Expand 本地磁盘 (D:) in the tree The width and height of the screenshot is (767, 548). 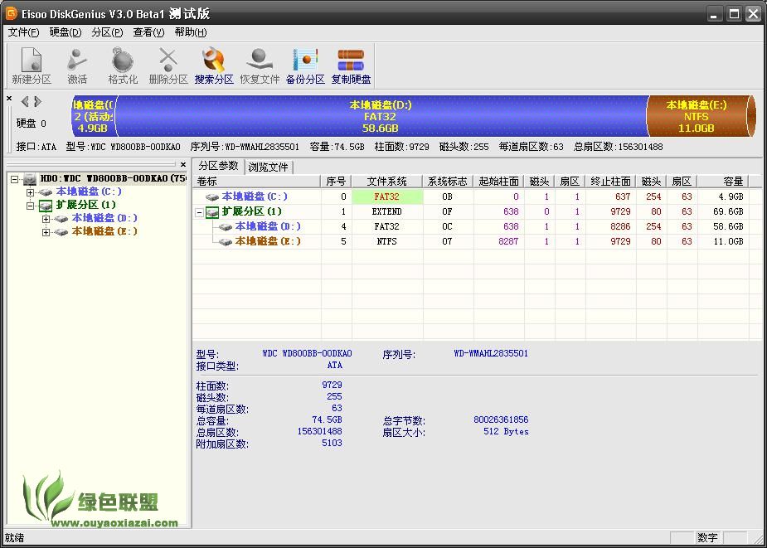tap(46, 219)
